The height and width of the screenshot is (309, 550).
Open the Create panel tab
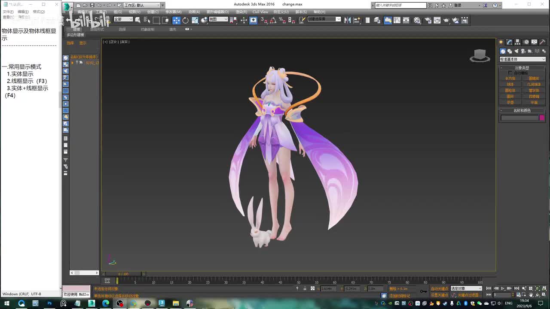pyautogui.click(x=501, y=42)
